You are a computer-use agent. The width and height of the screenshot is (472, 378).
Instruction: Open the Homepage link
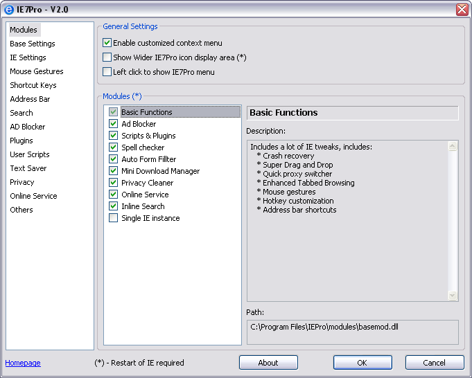pyautogui.click(x=23, y=363)
